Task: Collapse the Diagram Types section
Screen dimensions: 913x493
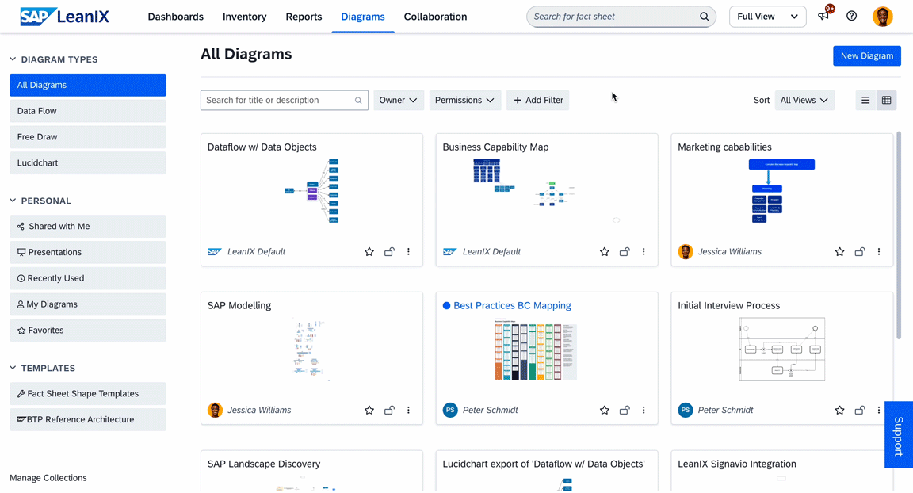Action: click(x=13, y=59)
